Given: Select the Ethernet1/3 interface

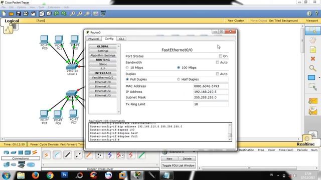Looking at the screenshot, I should pos(103,95).
